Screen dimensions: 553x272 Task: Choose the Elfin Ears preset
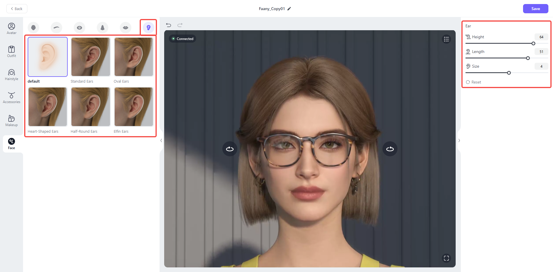(134, 107)
